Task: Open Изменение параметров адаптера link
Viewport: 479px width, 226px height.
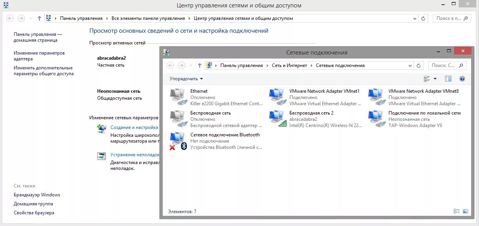Action: (39, 56)
